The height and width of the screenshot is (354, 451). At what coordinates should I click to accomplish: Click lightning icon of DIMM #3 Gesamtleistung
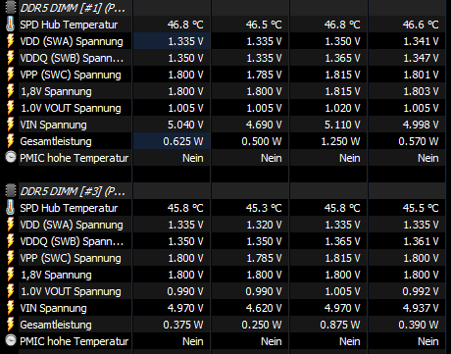tap(11, 325)
